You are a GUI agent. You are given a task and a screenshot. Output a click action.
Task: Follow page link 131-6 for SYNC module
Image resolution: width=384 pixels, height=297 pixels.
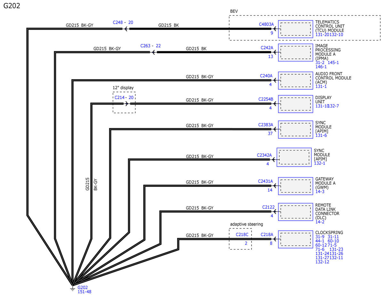pos(321,136)
